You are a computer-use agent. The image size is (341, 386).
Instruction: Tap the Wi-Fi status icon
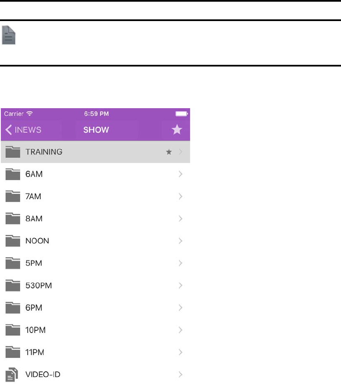coord(29,114)
